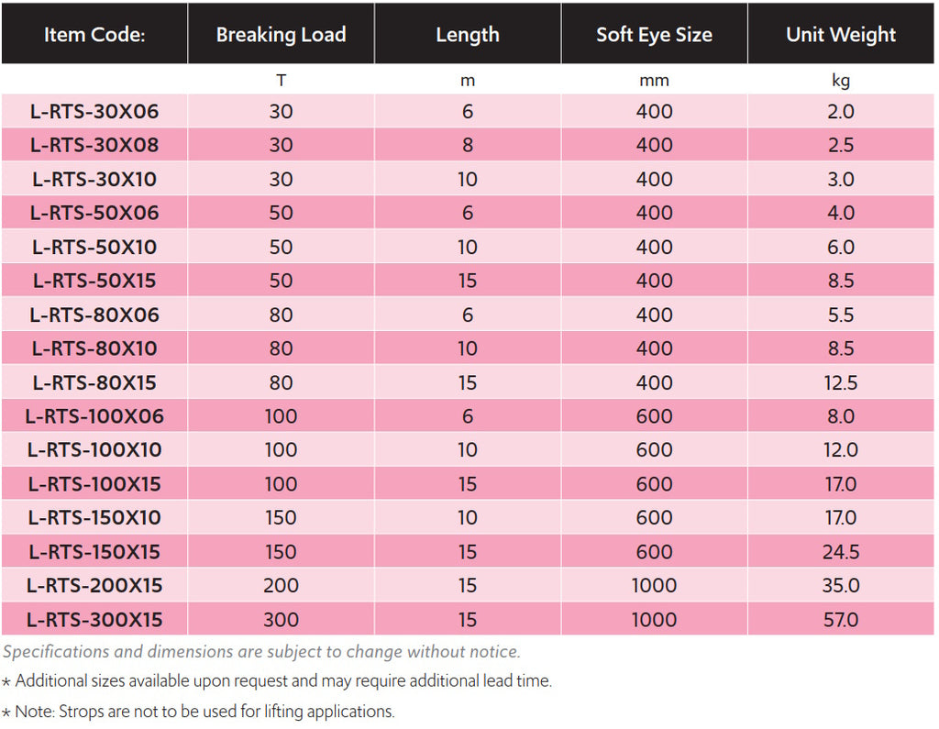Click item code L-RTS-50X15

(x=94, y=281)
